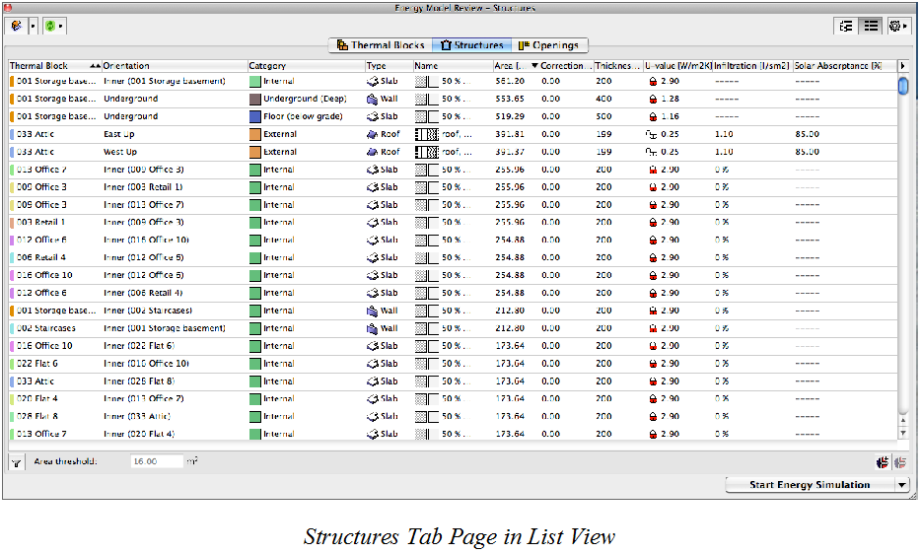Screen dimensions: 920x554
Task: Click roof type icon in East Up row
Action: coord(372,134)
